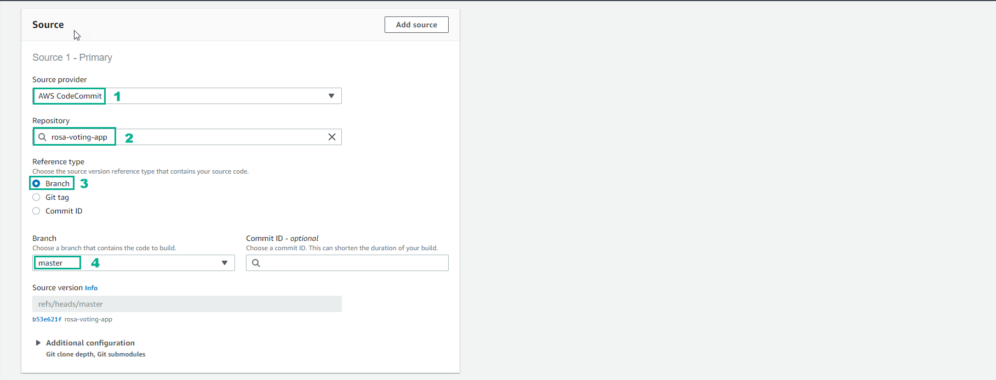Screen dimensions: 996x380
Task: Click the Source 1 - Primary heading
Action: pos(72,57)
